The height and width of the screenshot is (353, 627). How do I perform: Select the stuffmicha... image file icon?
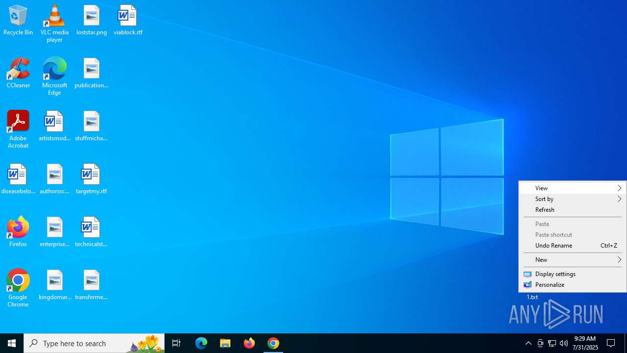click(x=92, y=126)
